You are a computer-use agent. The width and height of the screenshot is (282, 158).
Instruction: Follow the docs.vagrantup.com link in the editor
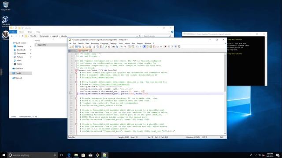click(98, 77)
